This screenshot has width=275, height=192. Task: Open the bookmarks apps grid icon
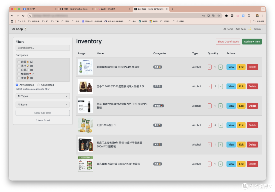tap(12, 21)
